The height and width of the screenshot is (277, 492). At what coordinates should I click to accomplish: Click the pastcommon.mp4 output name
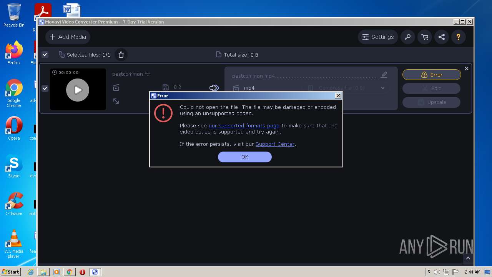[x=254, y=76]
